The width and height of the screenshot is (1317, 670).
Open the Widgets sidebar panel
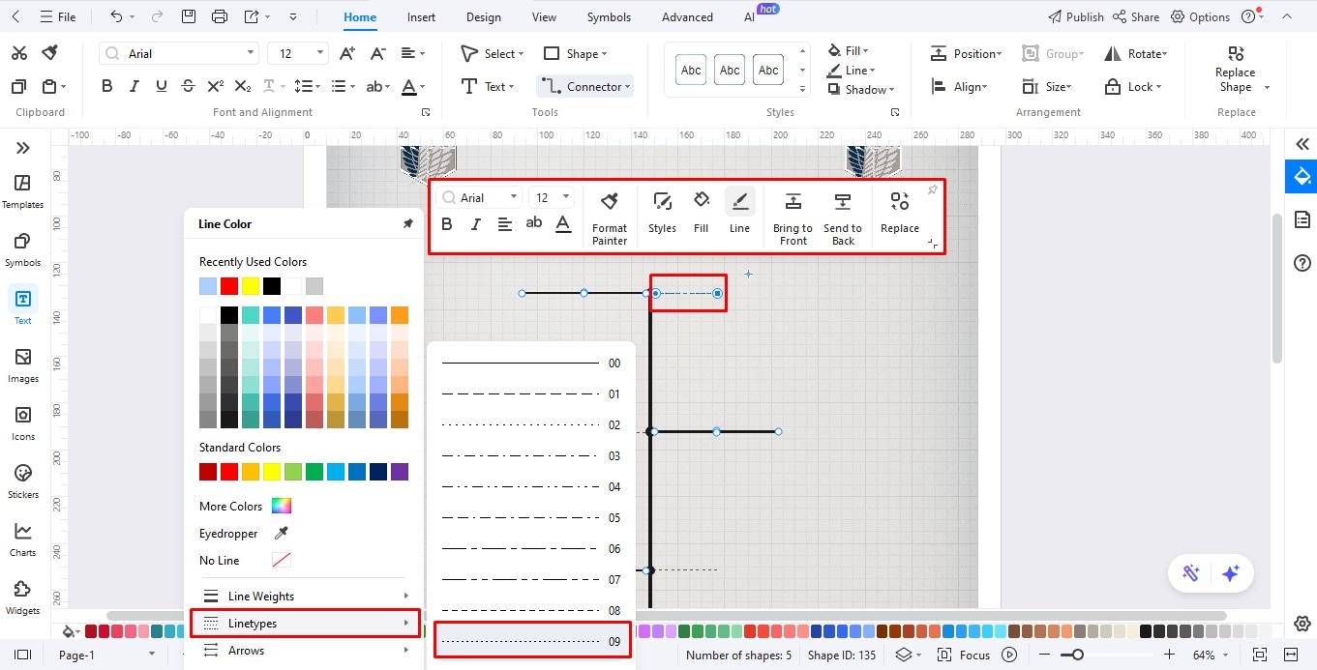(x=23, y=597)
